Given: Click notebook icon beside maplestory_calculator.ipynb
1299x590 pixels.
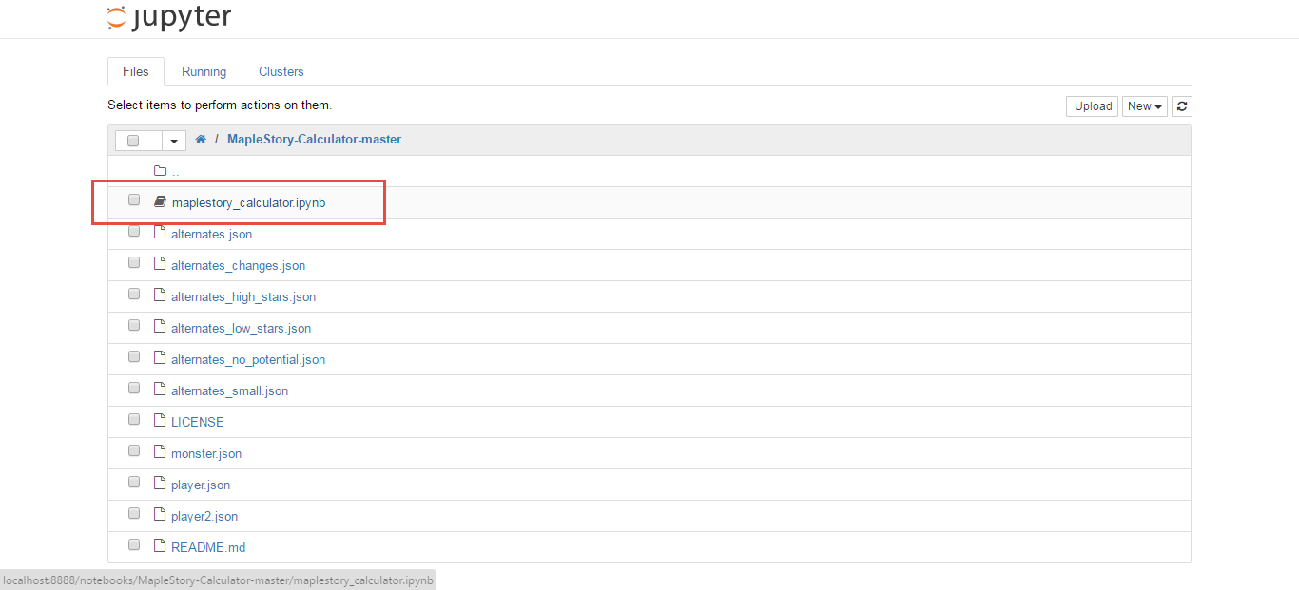Looking at the screenshot, I should 161,202.
